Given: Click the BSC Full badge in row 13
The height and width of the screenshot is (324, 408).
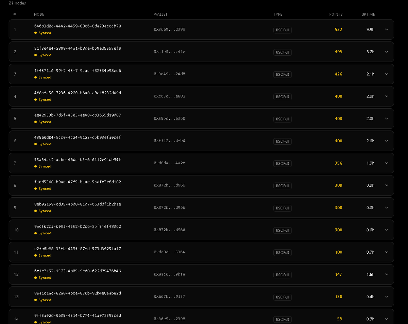Looking at the screenshot, I should 283,297.
